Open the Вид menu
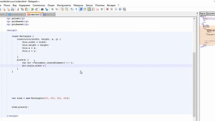215x121 pixels. tap(14, 5)
